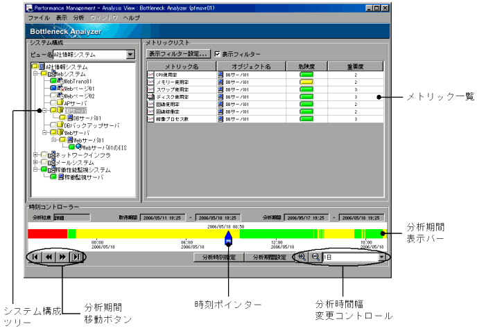
Task: Click 取得期間 start field 2006/05/11 19:25
Action: 162,217
